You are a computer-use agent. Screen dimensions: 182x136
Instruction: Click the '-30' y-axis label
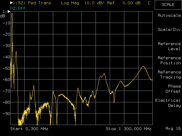point(7,46)
